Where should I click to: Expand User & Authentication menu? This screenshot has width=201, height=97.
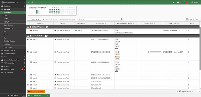(x=13, y=60)
